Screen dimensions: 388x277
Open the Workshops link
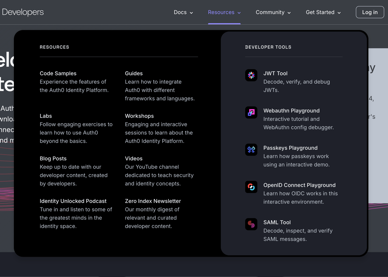139,116
